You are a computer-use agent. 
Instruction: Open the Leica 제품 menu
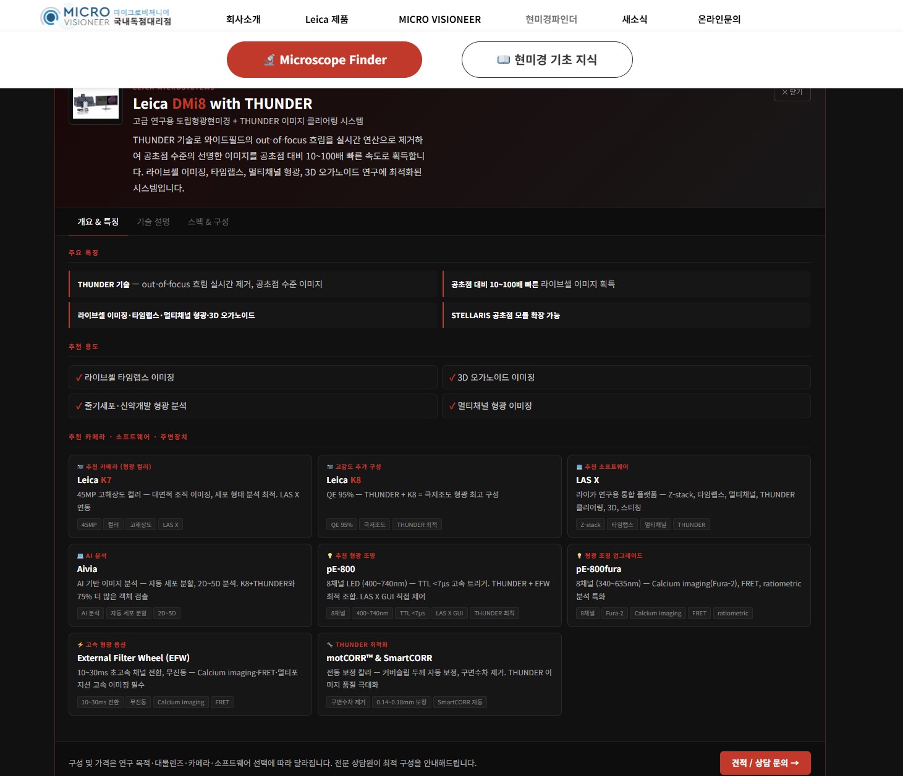327,19
